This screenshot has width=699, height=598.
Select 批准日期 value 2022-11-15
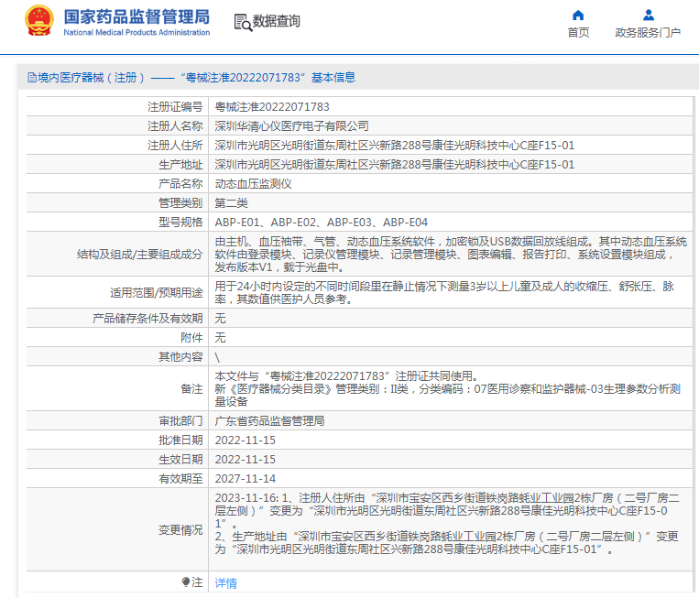(246, 440)
